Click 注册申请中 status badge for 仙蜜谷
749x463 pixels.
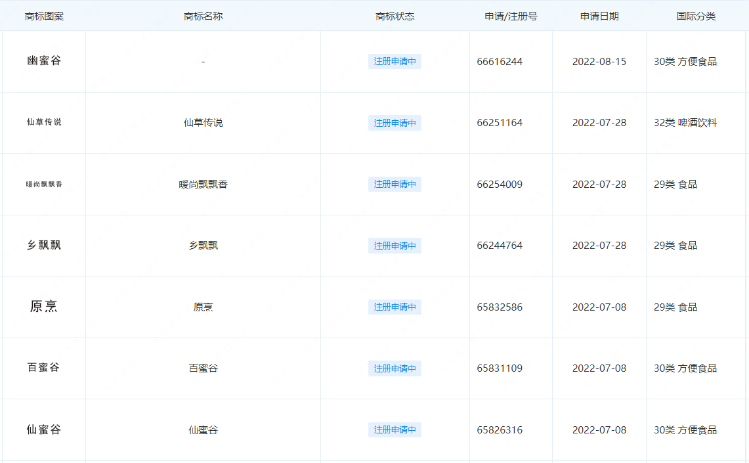(395, 430)
